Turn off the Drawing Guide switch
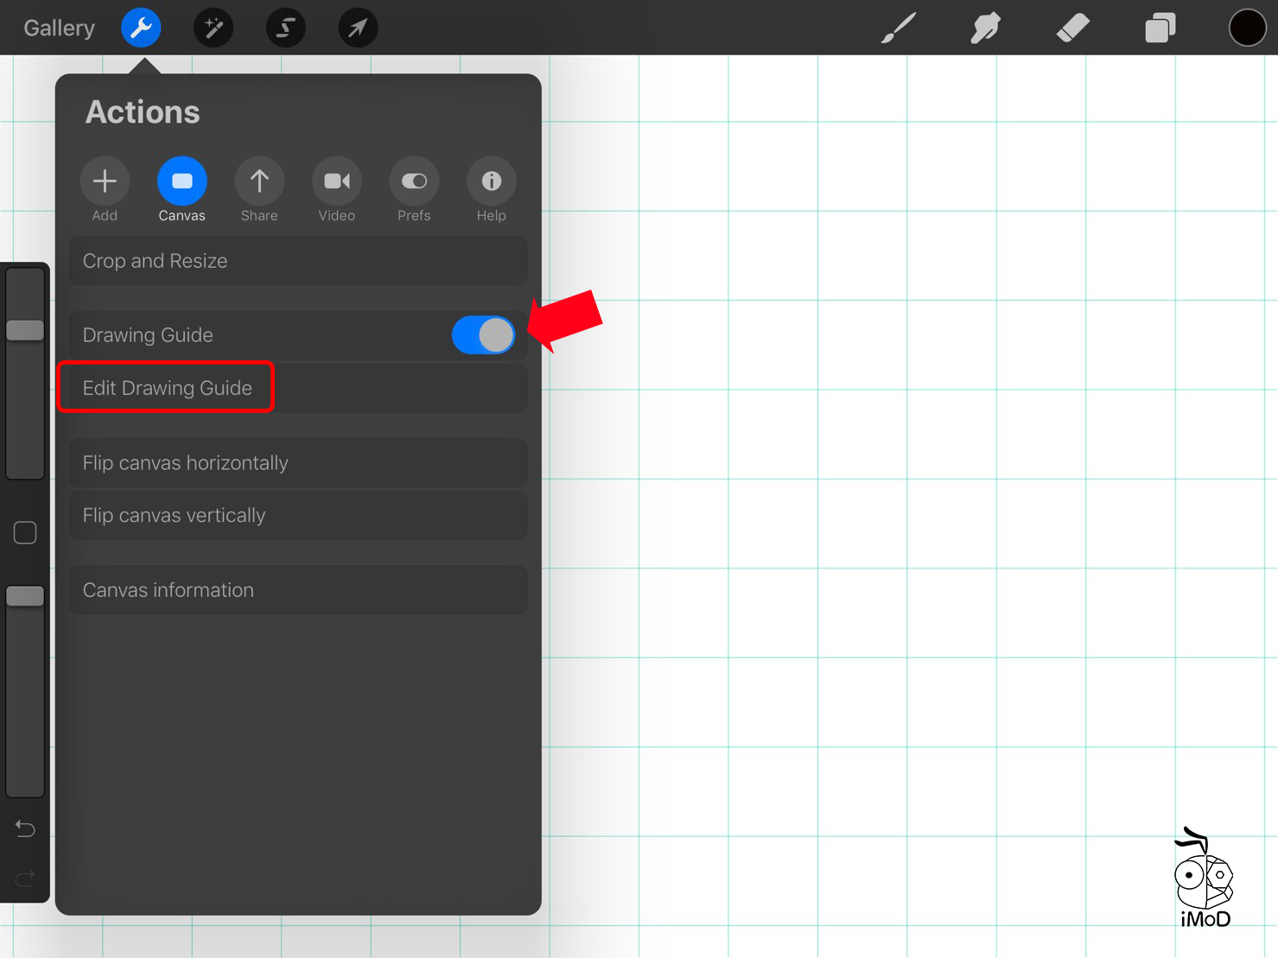1278x958 pixels. [483, 335]
